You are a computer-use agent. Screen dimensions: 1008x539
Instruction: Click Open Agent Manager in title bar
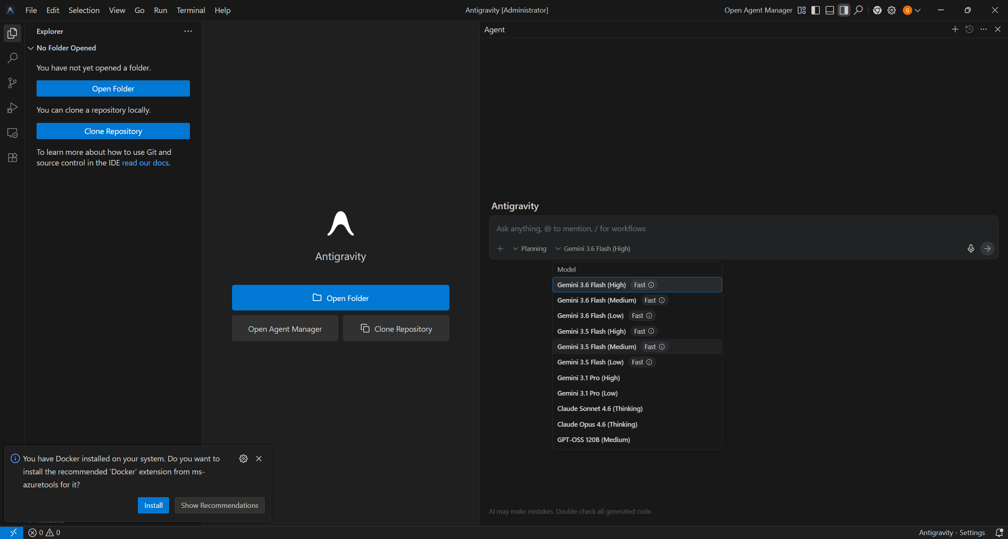(x=758, y=10)
